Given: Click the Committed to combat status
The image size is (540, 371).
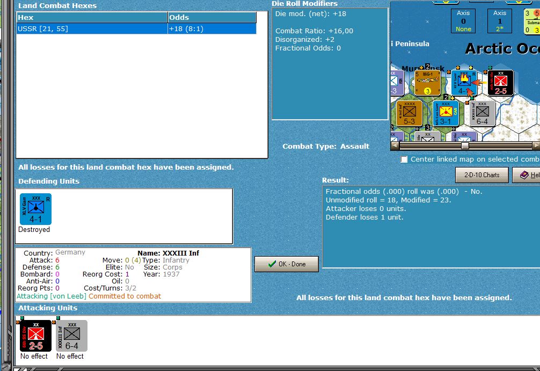Looking at the screenshot, I should 125,296.
